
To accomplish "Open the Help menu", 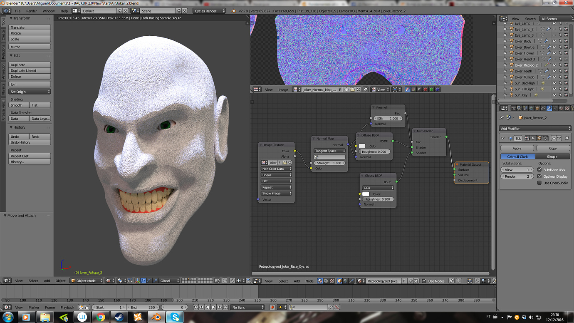I will 64,11.
